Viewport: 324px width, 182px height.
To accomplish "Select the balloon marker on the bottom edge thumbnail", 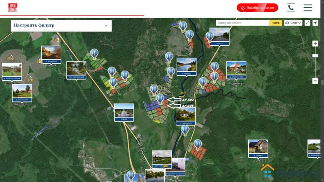I will coord(131,176).
